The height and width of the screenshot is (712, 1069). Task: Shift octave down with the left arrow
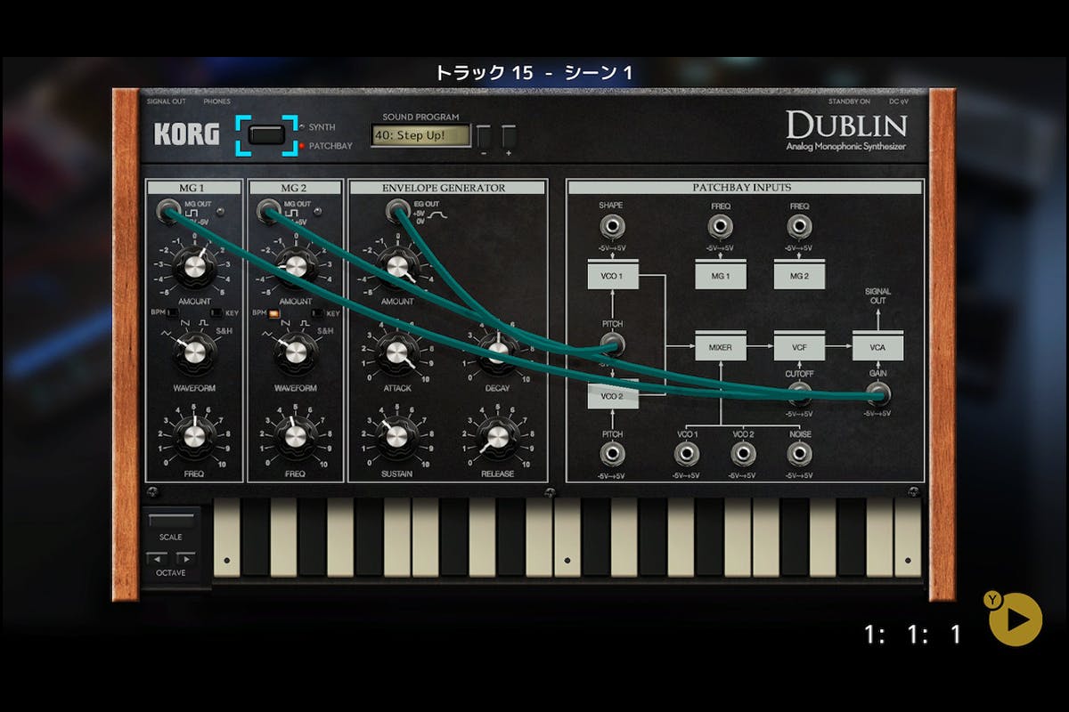(157, 558)
